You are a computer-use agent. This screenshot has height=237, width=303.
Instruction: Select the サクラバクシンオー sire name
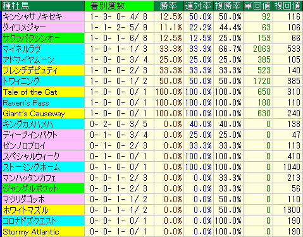(x=32, y=38)
